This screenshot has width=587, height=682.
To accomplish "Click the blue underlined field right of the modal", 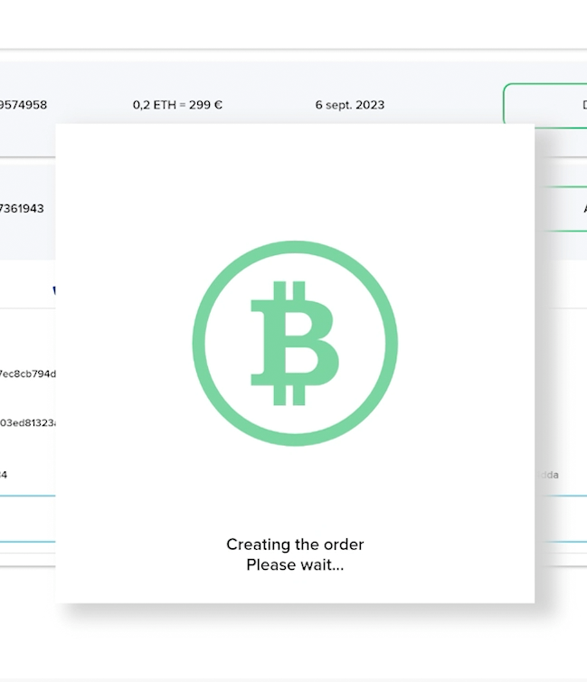I will 561,494.
